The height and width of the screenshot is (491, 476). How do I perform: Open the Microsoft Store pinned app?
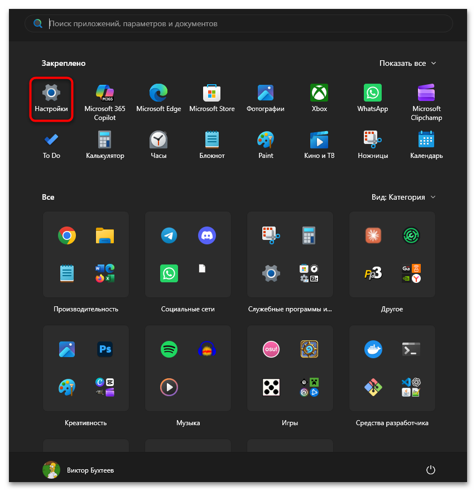(x=212, y=98)
